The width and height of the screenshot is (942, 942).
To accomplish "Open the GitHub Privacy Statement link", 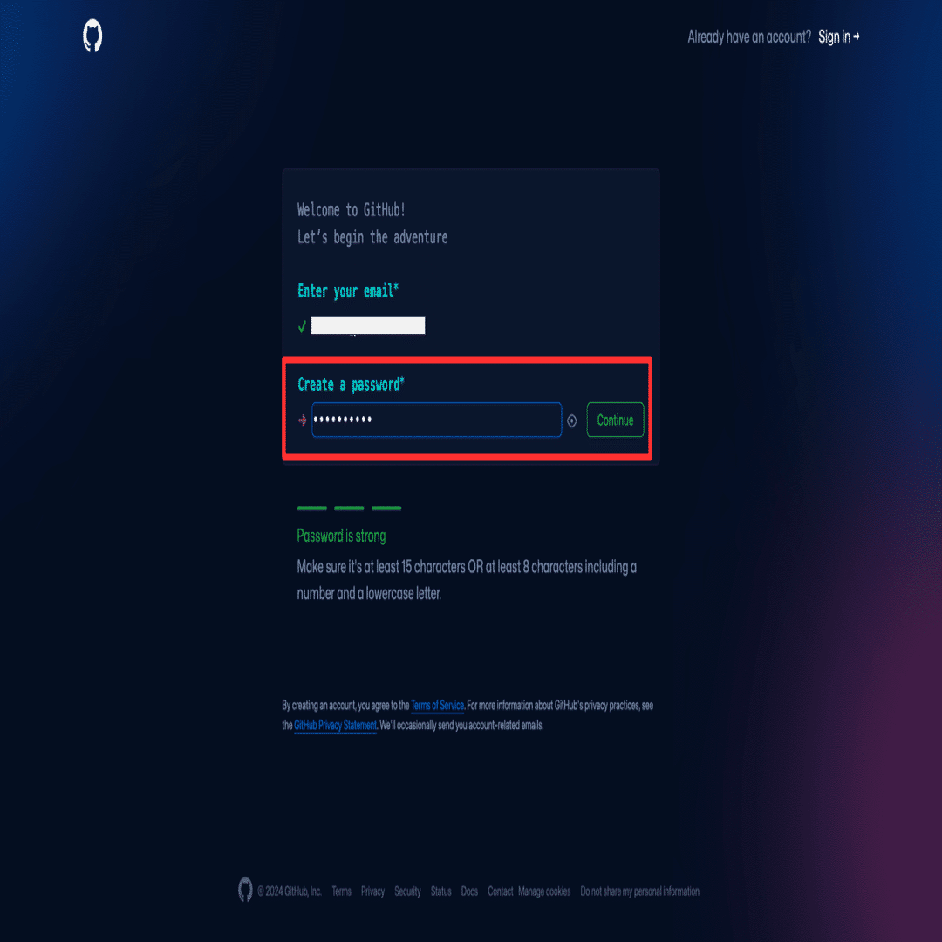I will coord(335,725).
